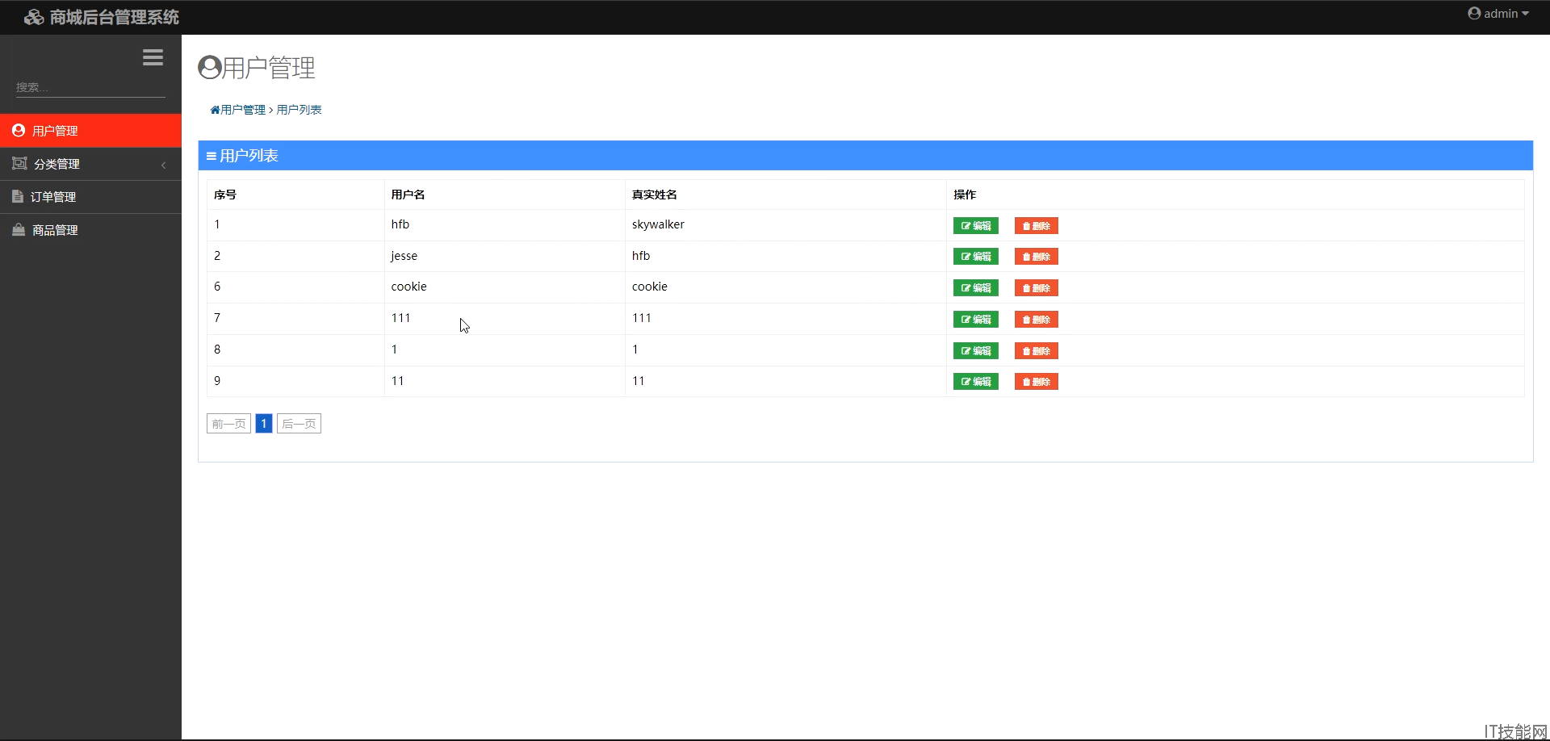Click the large user icon beside 用户管理 title
The image size is (1550, 741).
coord(209,67)
